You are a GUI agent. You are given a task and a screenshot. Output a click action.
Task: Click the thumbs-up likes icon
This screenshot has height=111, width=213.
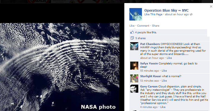coord(132,32)
